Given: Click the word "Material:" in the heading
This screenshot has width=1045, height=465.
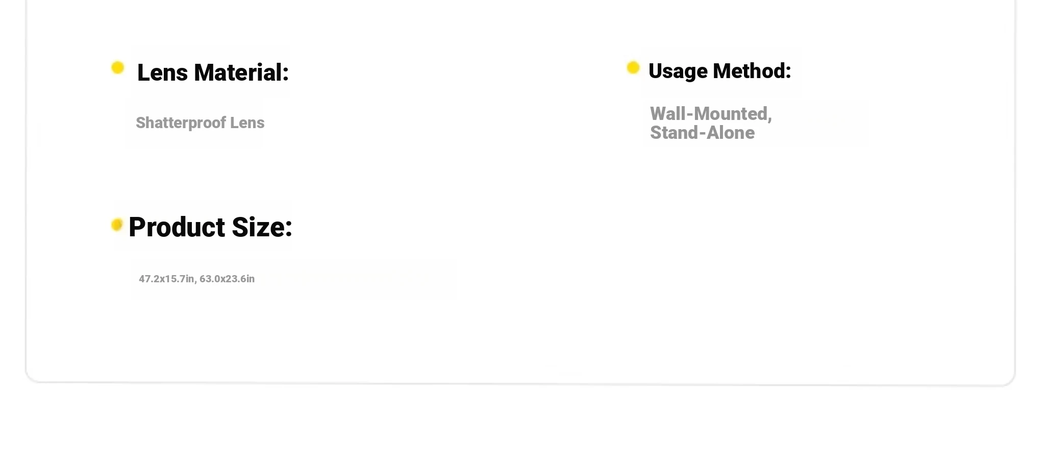Looking at the screenshot, I should [x=241, y=72].
